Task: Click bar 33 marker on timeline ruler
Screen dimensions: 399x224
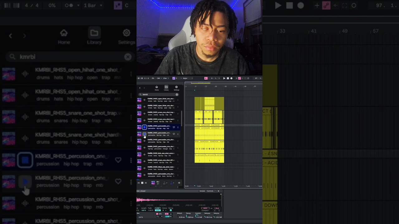Action: (225, 86)
